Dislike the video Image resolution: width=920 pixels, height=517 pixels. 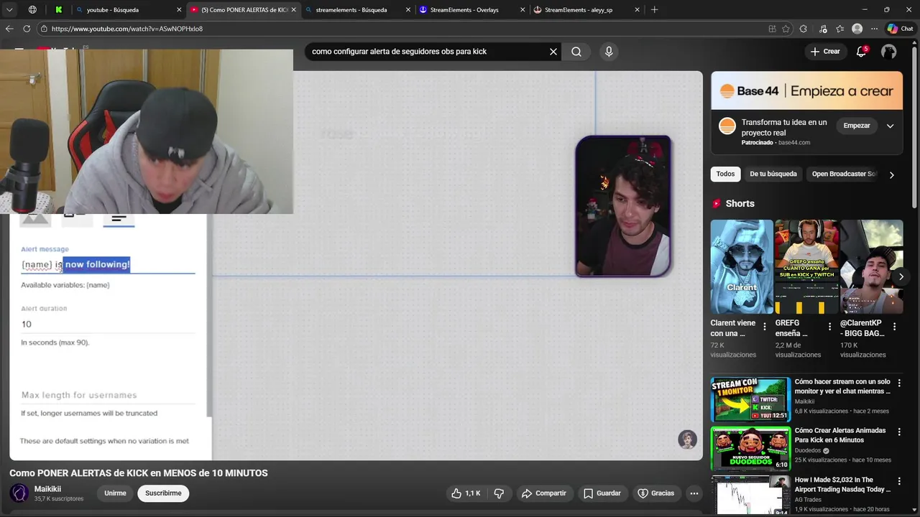click(x=499, y=493)
